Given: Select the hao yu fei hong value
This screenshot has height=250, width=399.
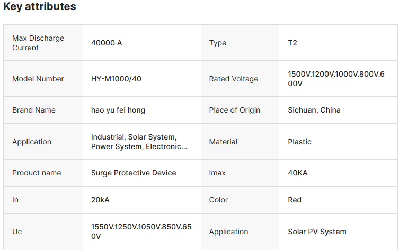Looking at the screenshot, I should (x=118, y=110).
